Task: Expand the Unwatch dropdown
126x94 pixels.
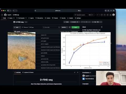Action: (x=79, y=22)
